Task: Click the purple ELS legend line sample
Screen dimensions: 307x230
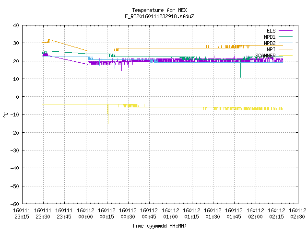Action: click(285, 31)
